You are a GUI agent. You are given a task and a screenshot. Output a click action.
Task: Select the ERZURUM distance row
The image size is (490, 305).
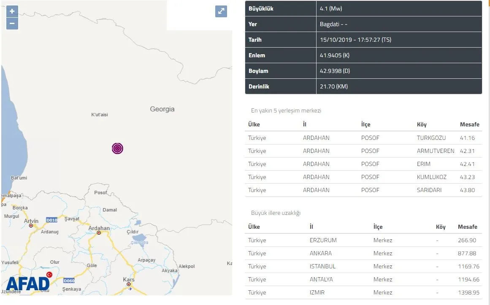(363, 240)
